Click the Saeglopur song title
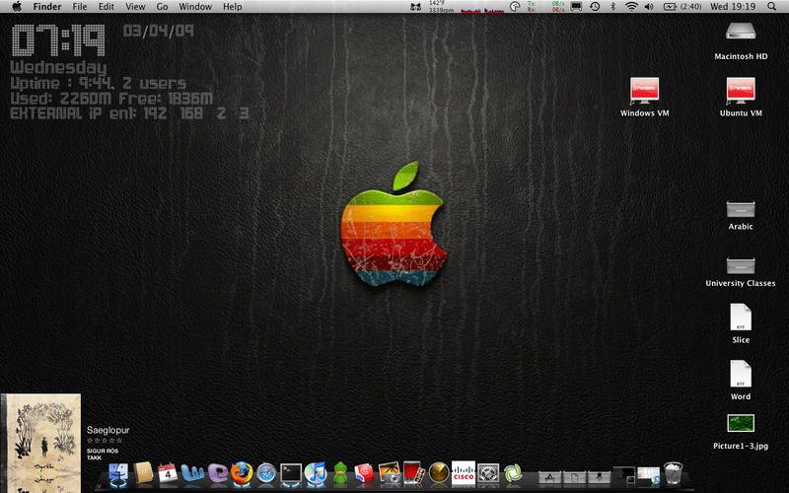789x493 pixels. pos(108,430)
